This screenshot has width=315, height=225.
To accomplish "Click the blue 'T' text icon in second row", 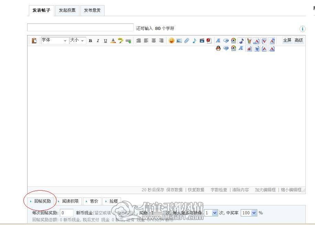I will [x=257, y=49].
